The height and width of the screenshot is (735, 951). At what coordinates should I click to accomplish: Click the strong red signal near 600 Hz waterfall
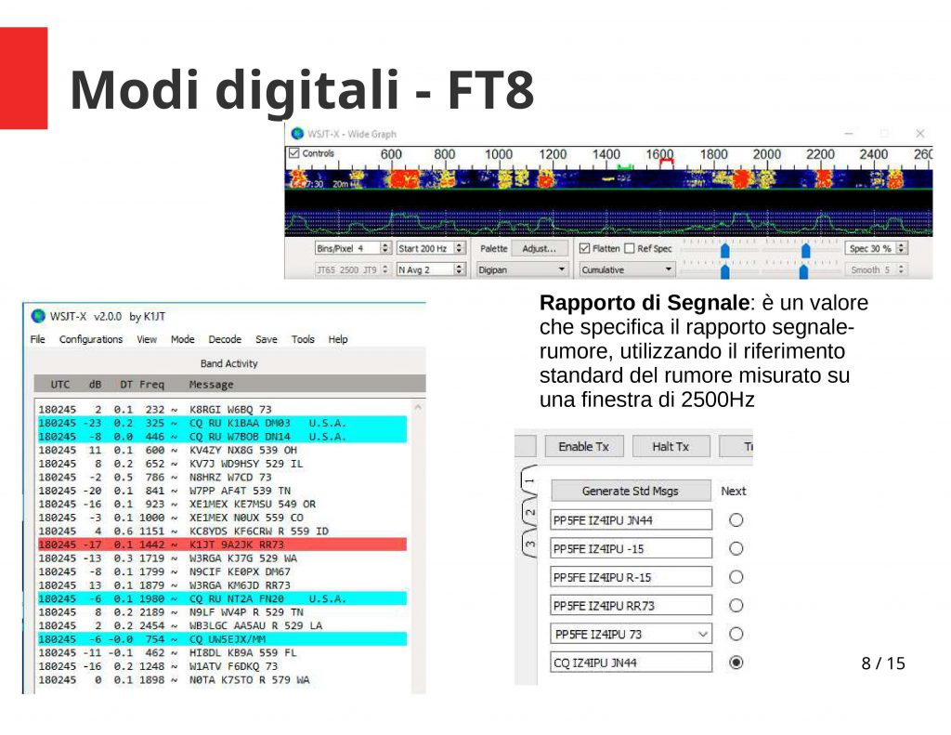[x=403, y=179]
